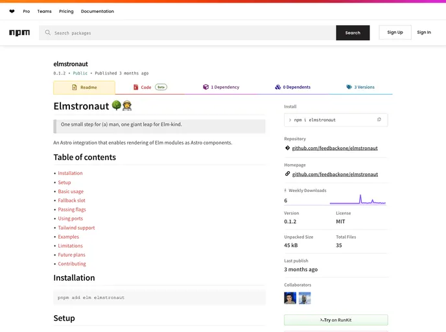Open the Homepage github.com/feedbackone/elmstronaut link
Image resolution: width=446 pixels, height=332 pixels.
point(335,174)
